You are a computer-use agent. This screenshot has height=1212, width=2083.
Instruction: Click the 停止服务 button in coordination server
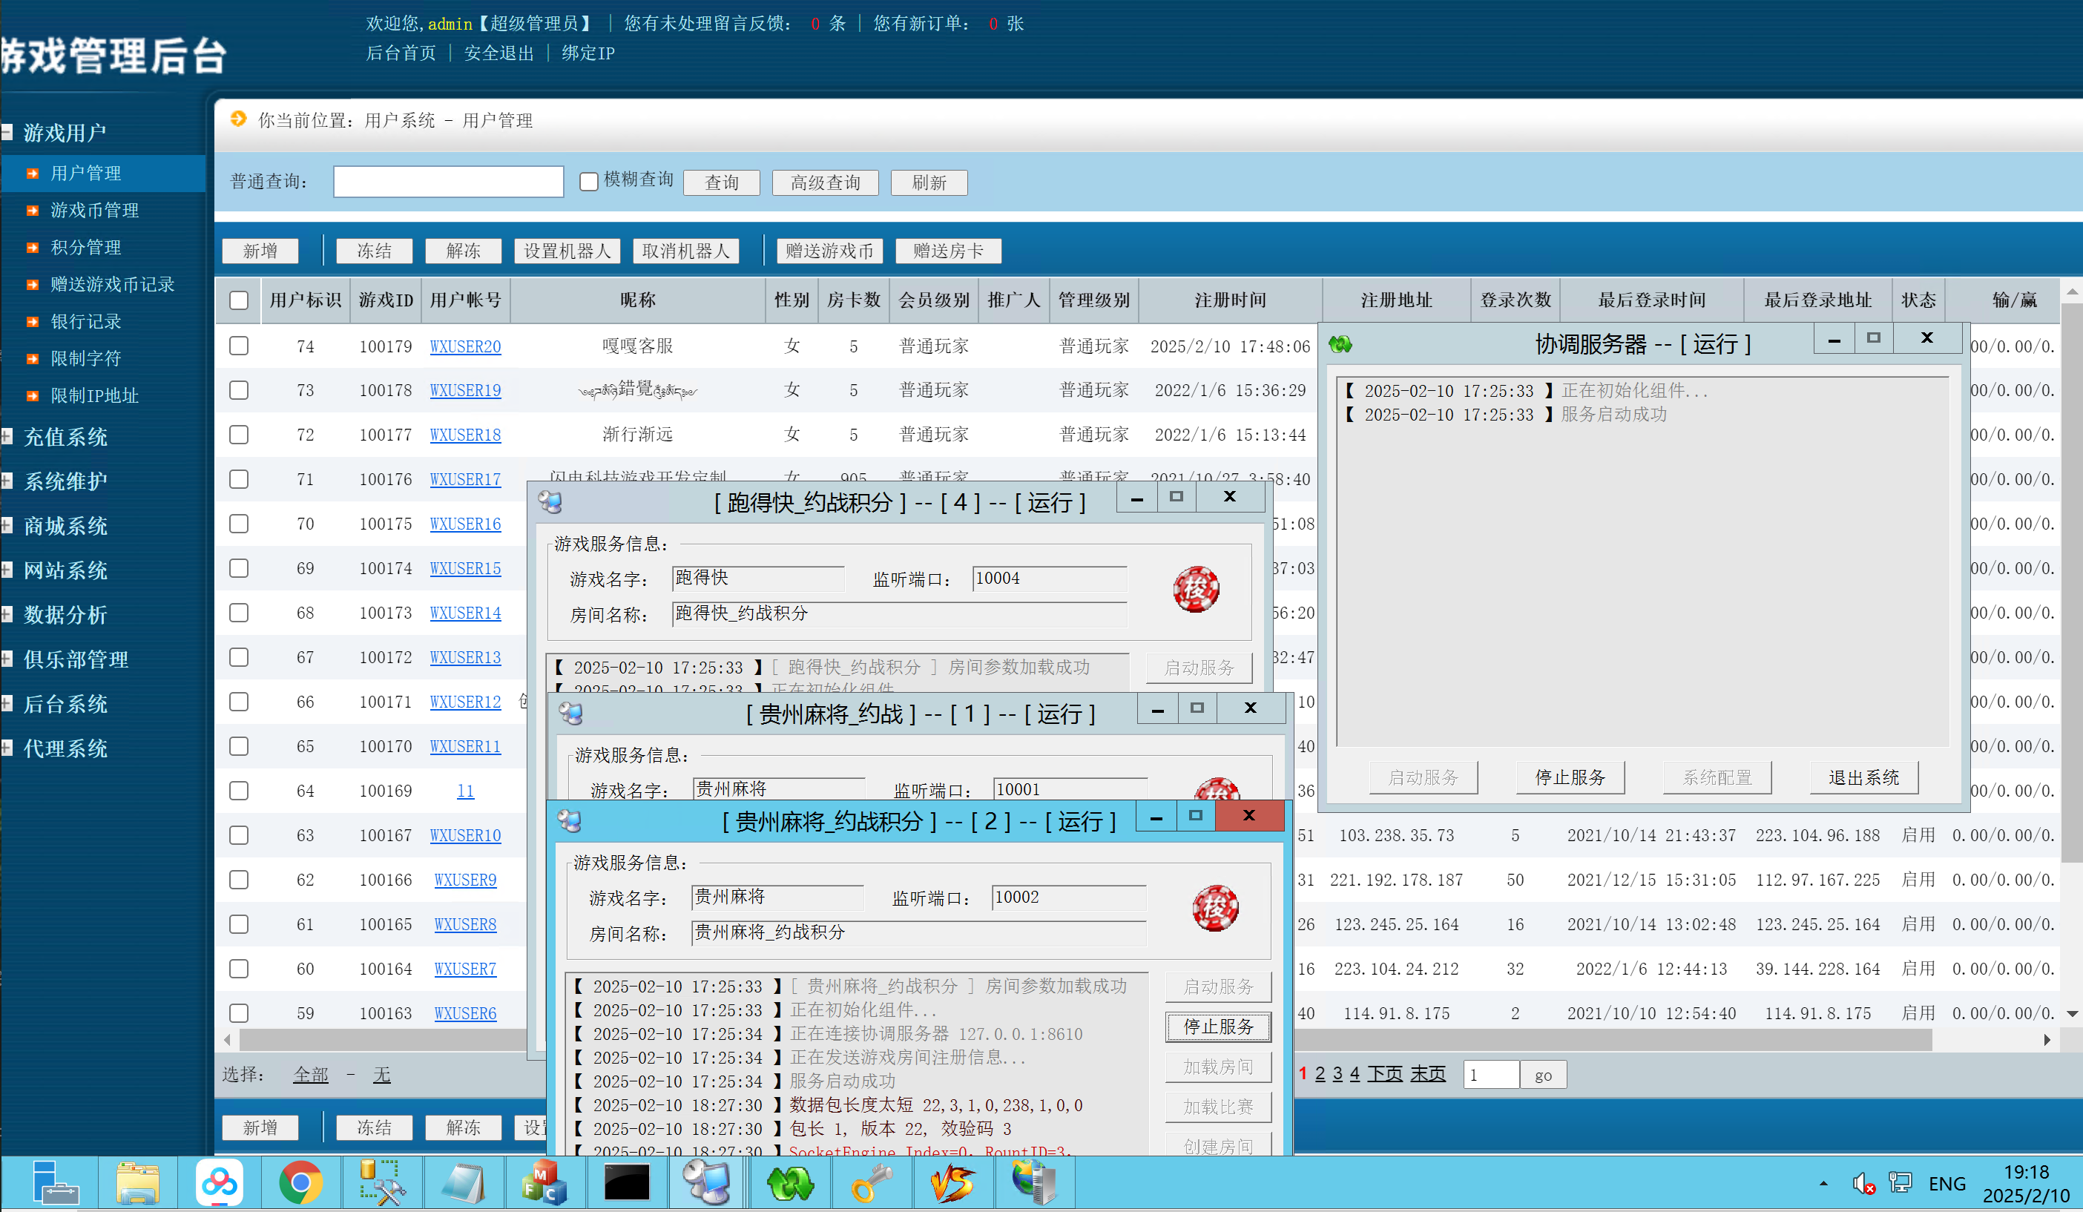coord(1570,777)
